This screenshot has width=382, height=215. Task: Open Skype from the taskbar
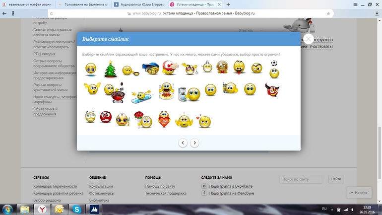pyautogui.click(x=77, y=209)
